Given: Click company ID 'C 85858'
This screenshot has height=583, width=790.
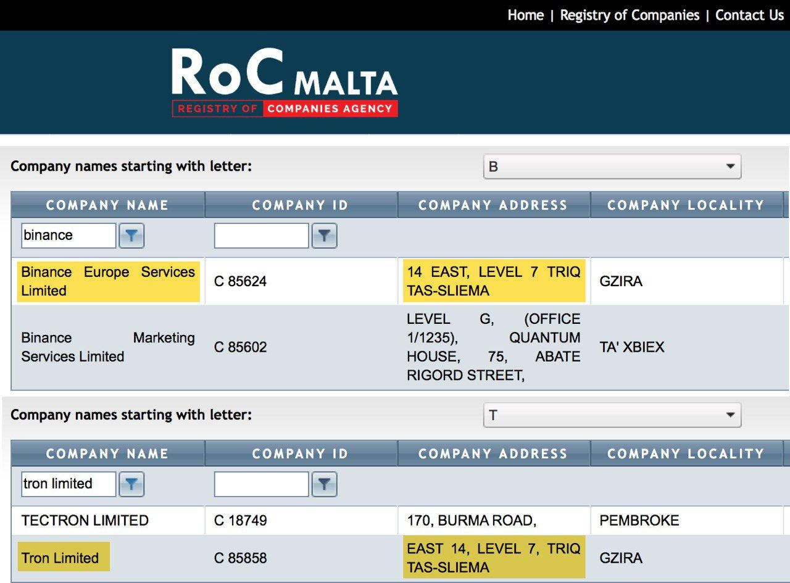Looking at the screenshot, I should click(241, 558).
